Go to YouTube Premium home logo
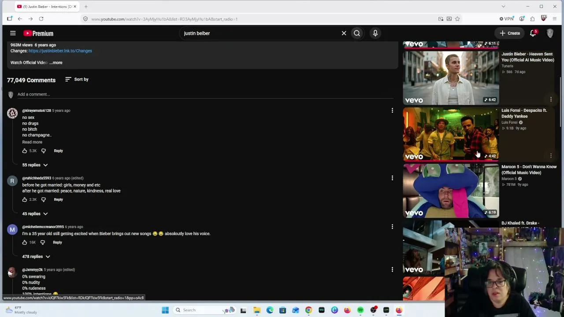The height and width of the screenshot is (317, 564). [x=38, y=33]
